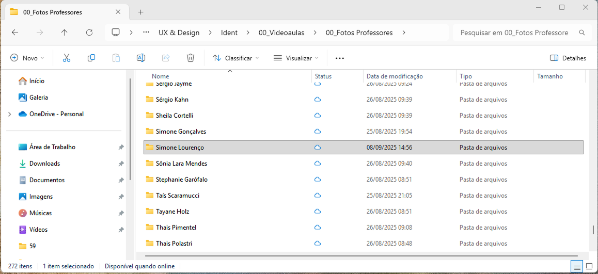The width and height of the screenshot is (598, 274).
Task: Click the 00_Videoaulas breadcrumb
Action: [281, 33]
